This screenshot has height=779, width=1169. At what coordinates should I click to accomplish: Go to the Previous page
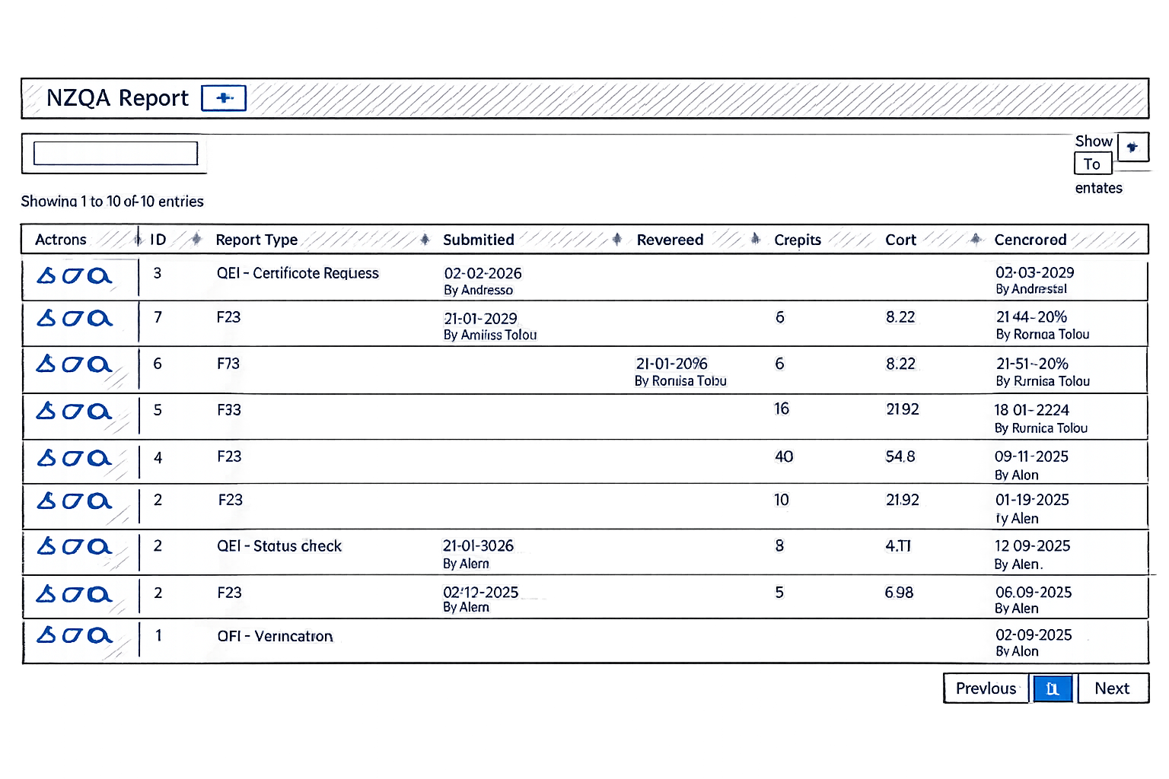[x=986, y=688]
